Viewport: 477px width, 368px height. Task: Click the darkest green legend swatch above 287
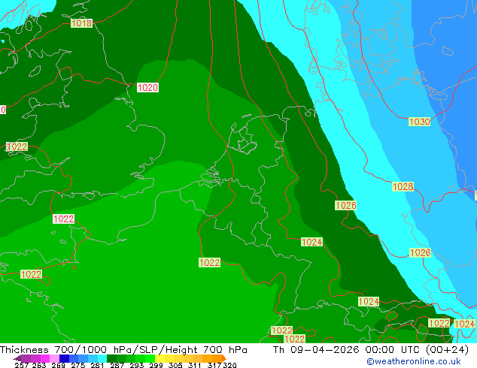click(x=111, y=358)
